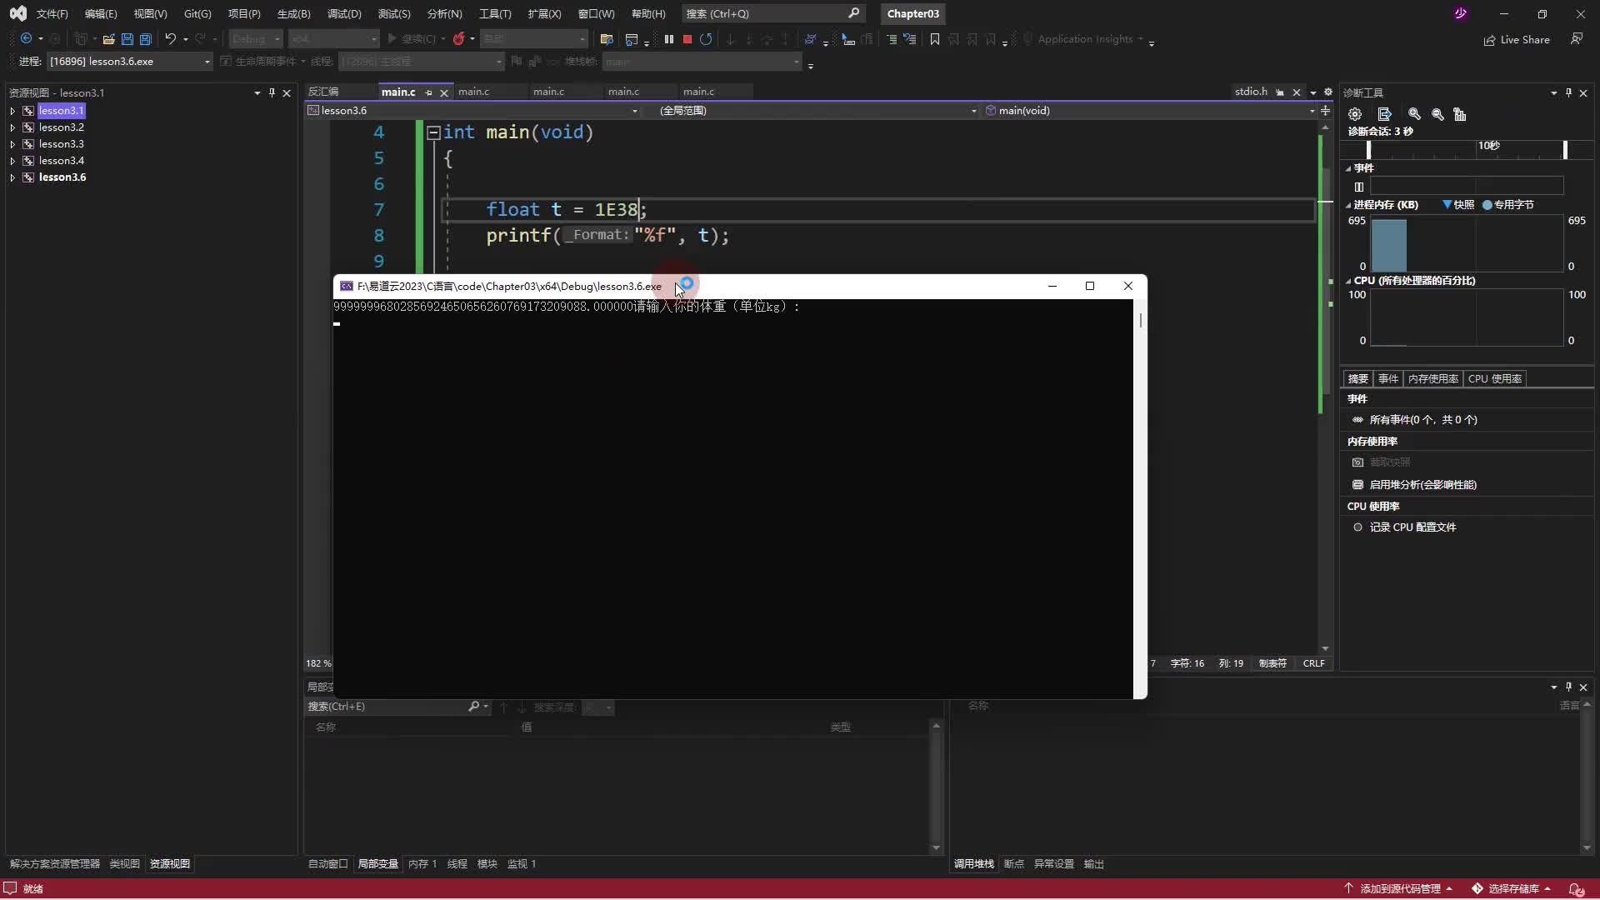Toggle Record CPU Profile
This screenshot has width=1600, height=900.
(x=1404, y=527)
